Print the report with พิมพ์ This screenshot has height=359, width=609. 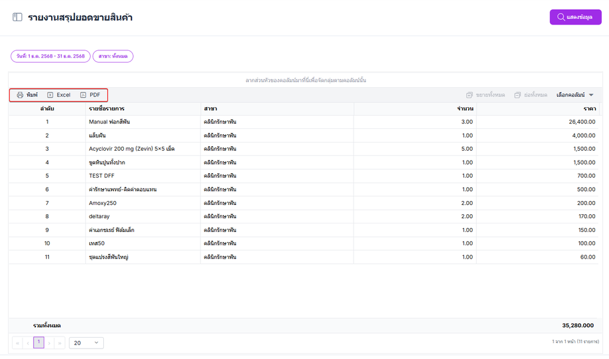(27, 95)
